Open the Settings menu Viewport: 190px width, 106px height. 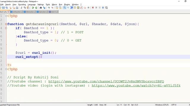[41, 5]
